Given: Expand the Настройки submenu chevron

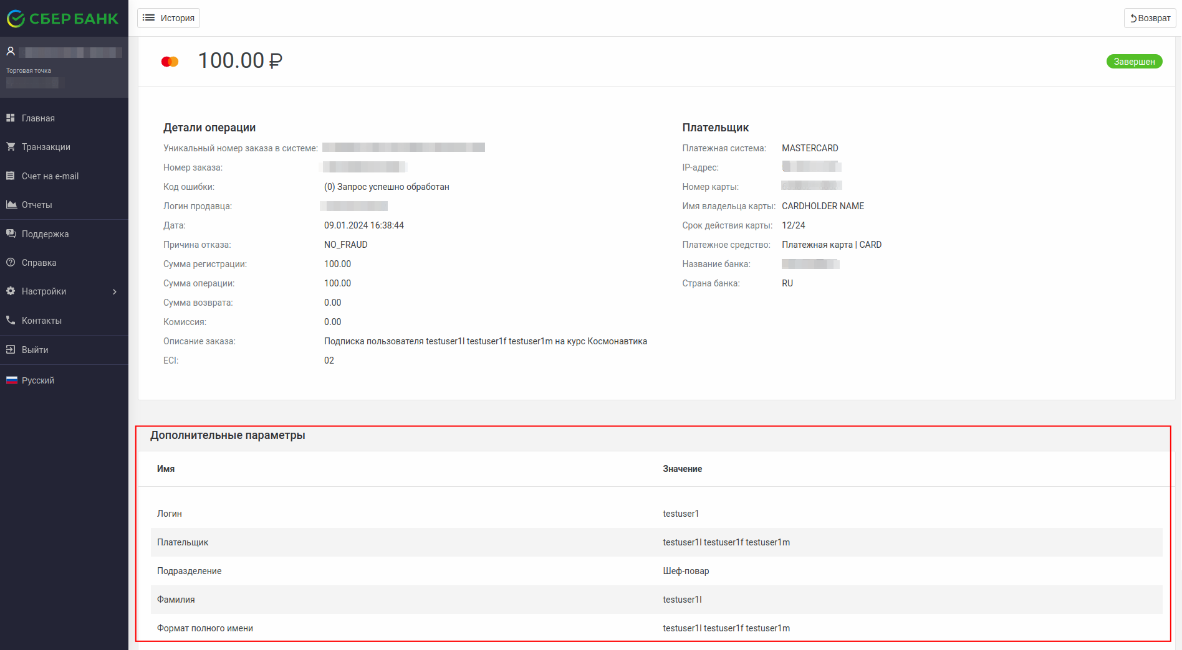Looking at the screenshot, I should pyautogui.click(x=115, y=291).
